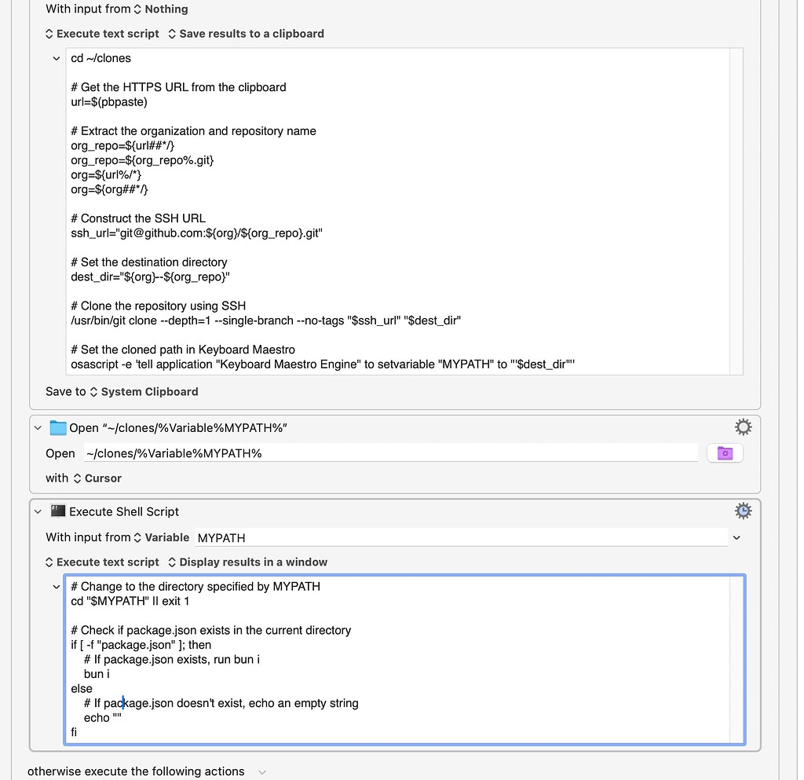The image size is (804, 780).
Task: Click the MYPATH variable input field
Action: coord(462,537)
